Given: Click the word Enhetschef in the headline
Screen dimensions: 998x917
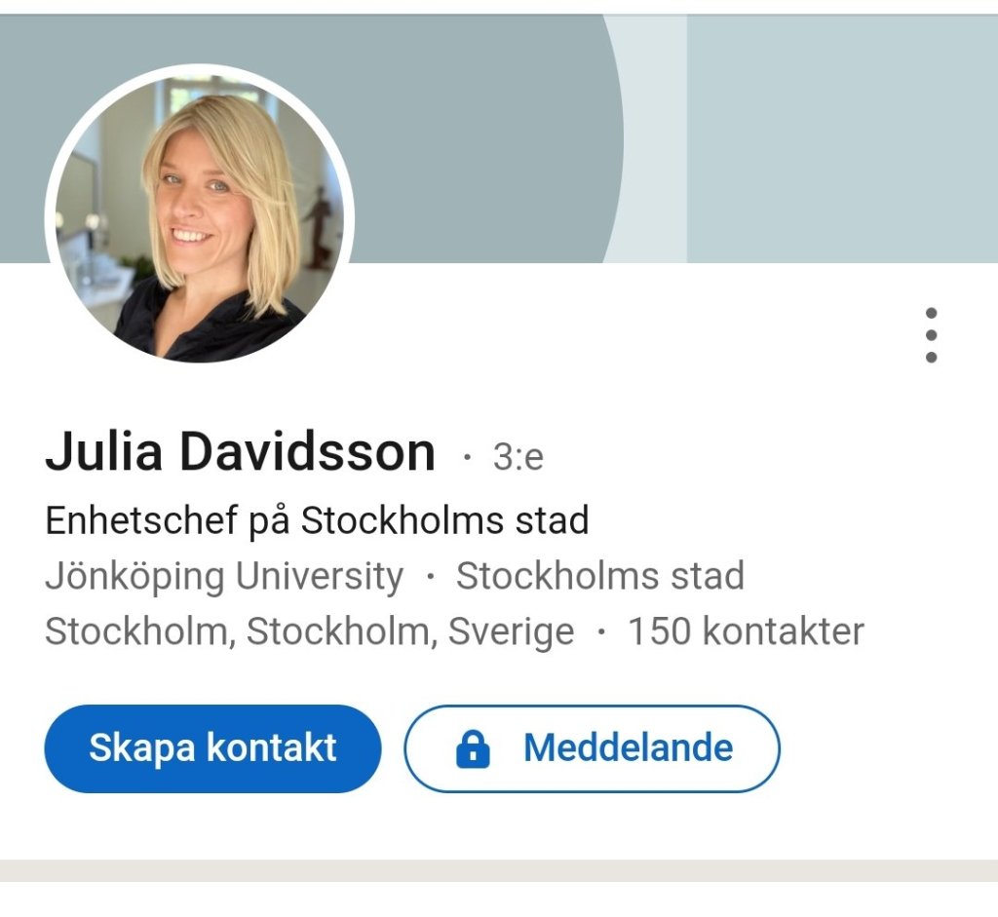Looking at the screenshot, I should pos(141,520).
